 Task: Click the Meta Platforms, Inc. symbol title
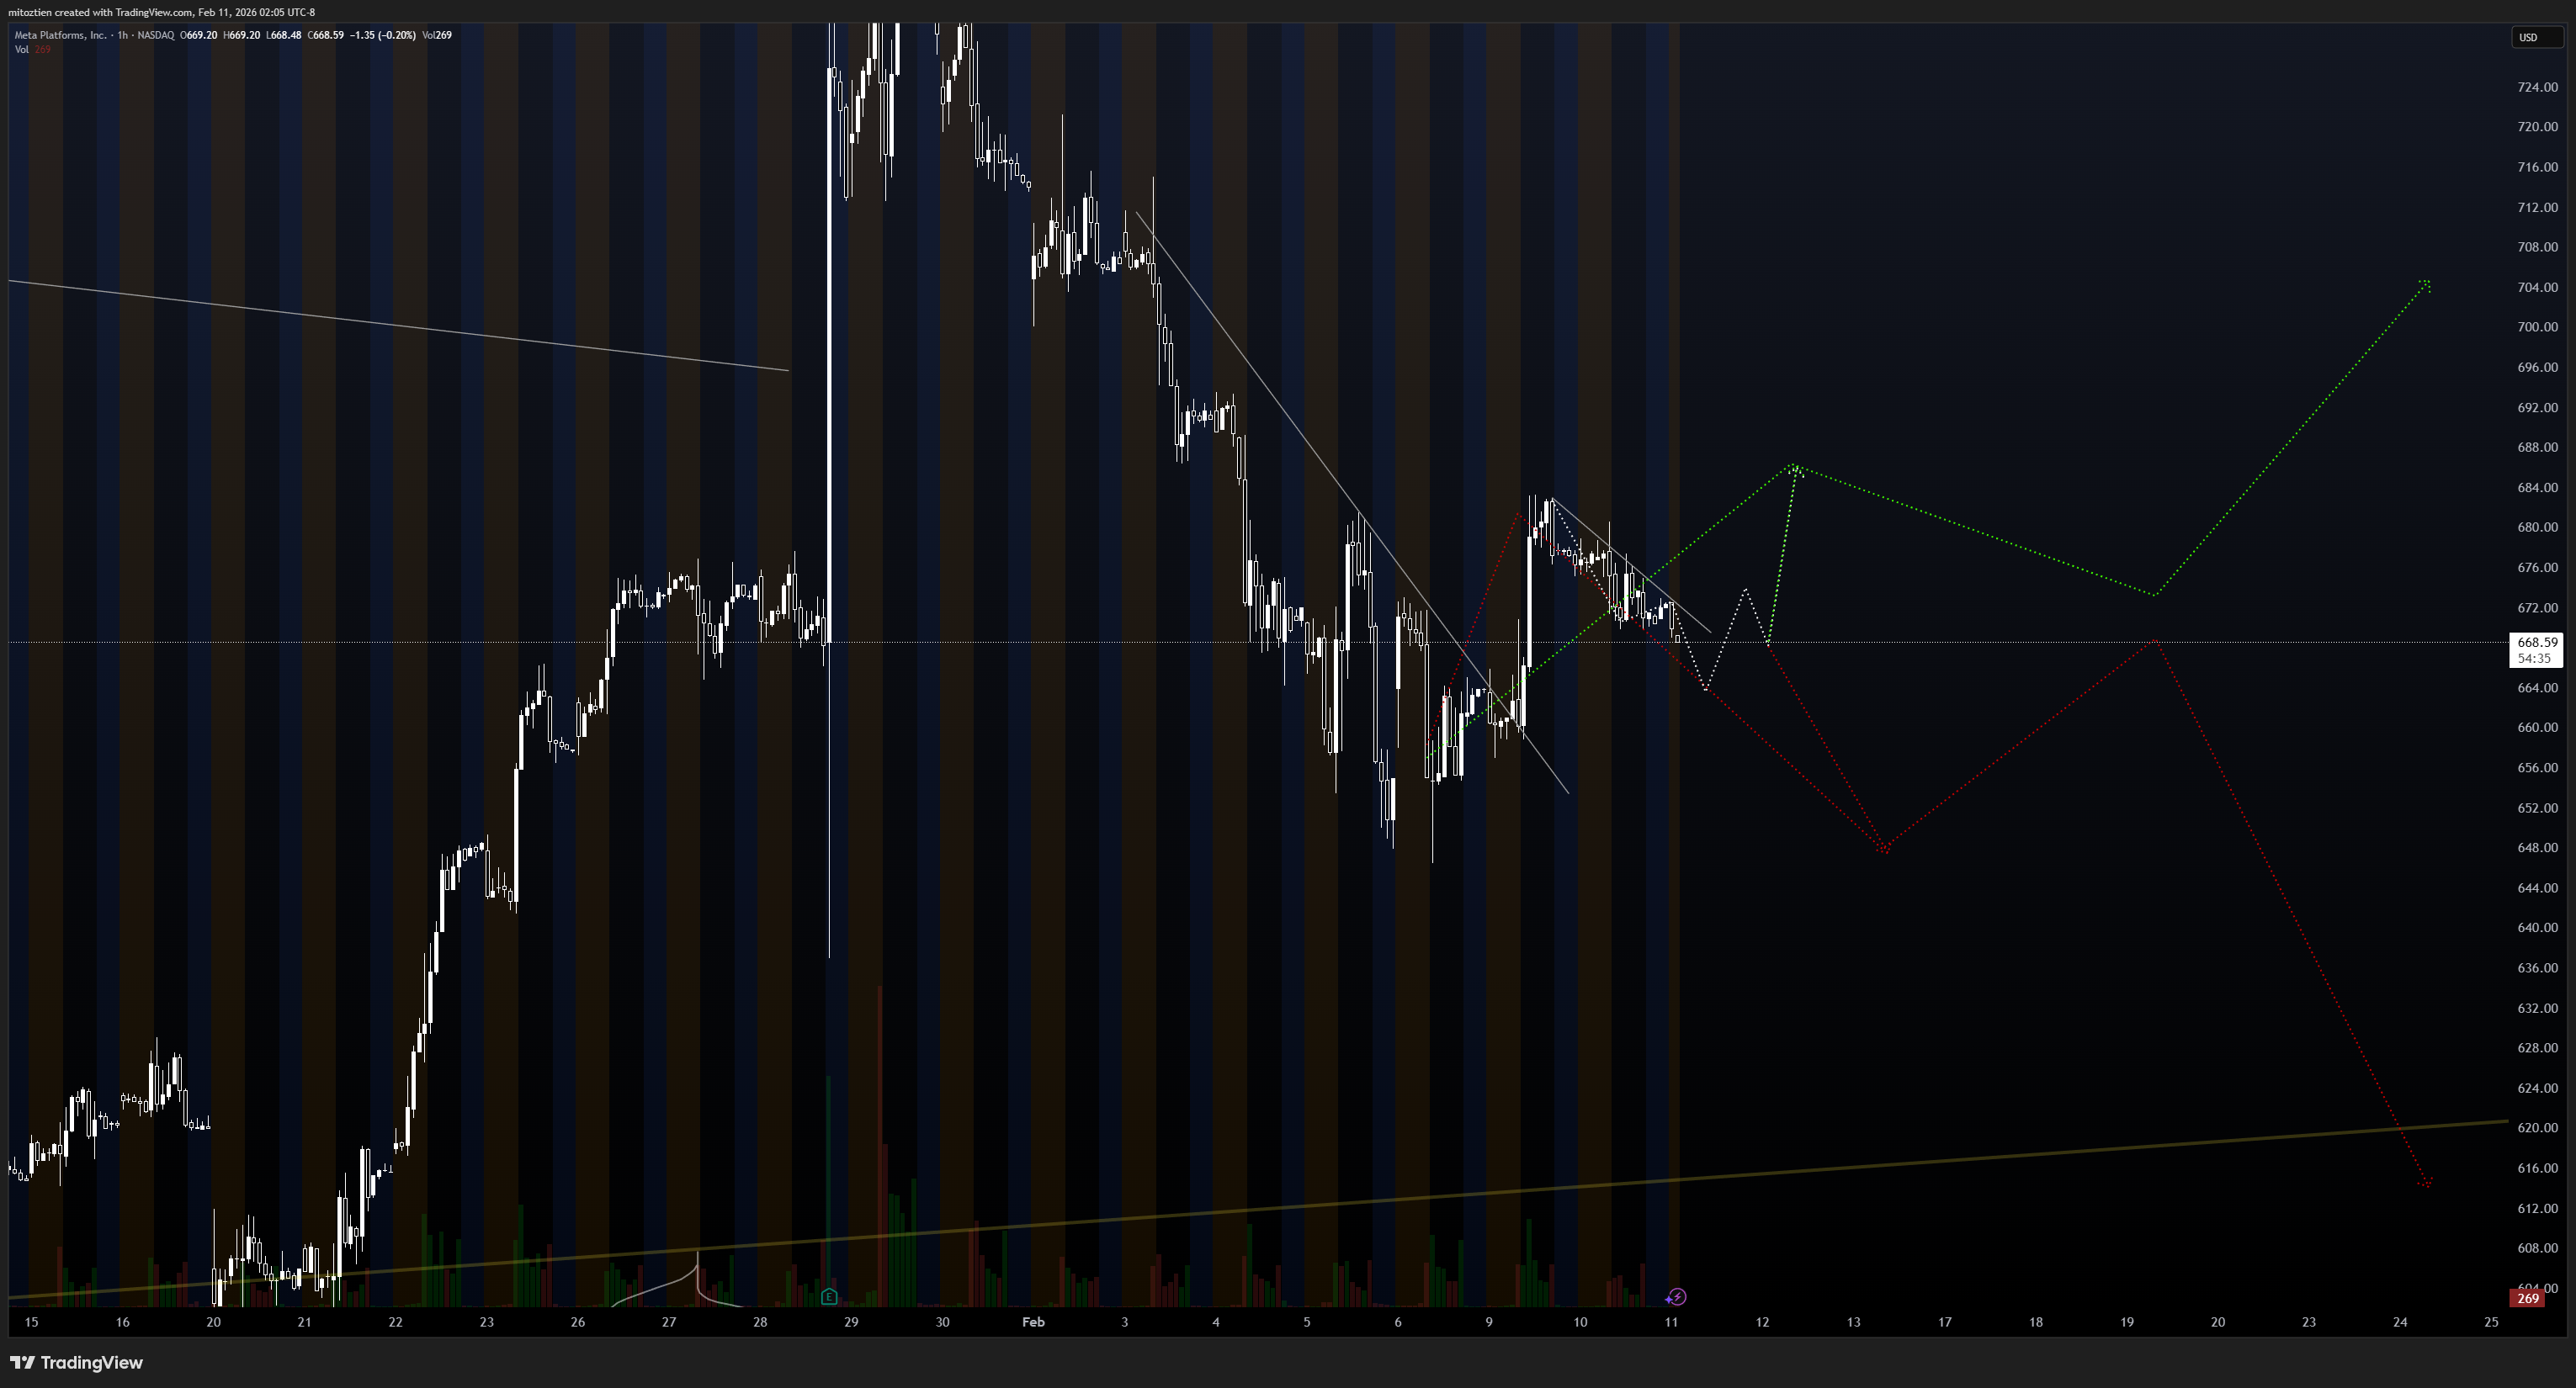pyautogui.click(x=60, y=35)
